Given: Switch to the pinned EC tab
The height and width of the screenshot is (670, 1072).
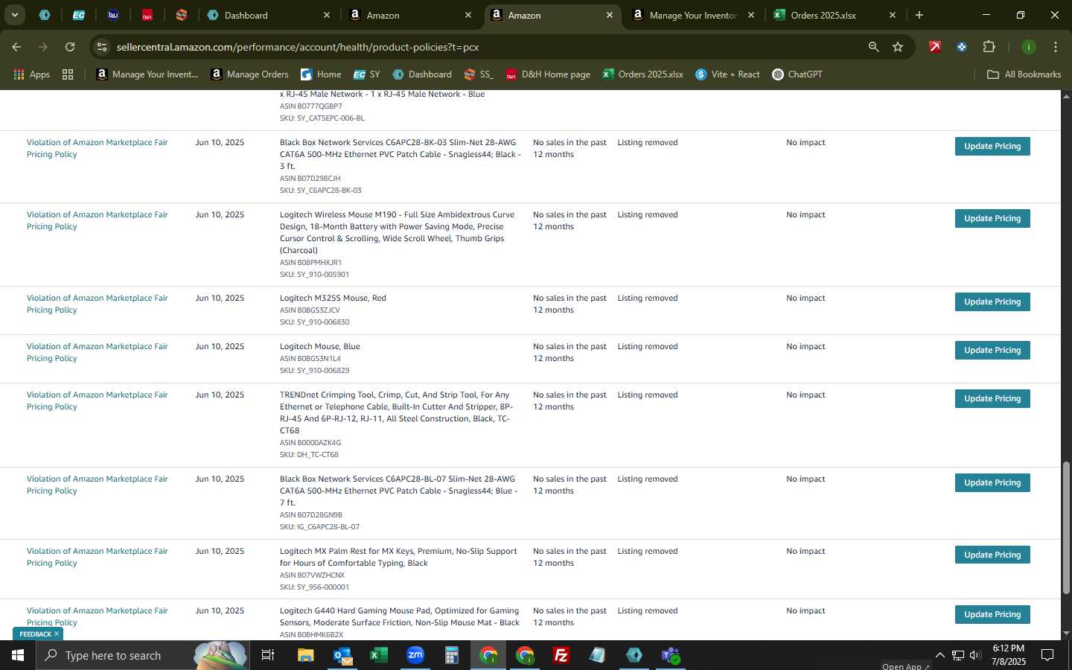Looking at the screenshot, I should (x=78, y=15).
